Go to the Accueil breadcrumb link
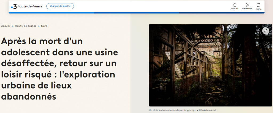 pos(6,26)
